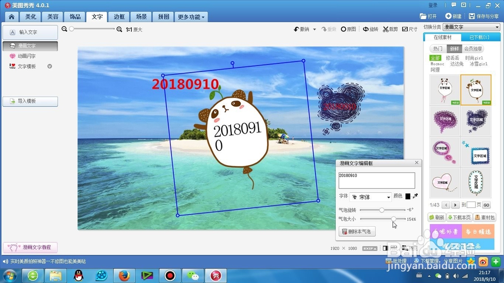Select the 修丢丢 category link
Viewport: 504px width, 283px height.
(x=453, y=58)
